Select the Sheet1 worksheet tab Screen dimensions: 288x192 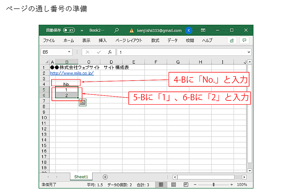tap(81, 177)
